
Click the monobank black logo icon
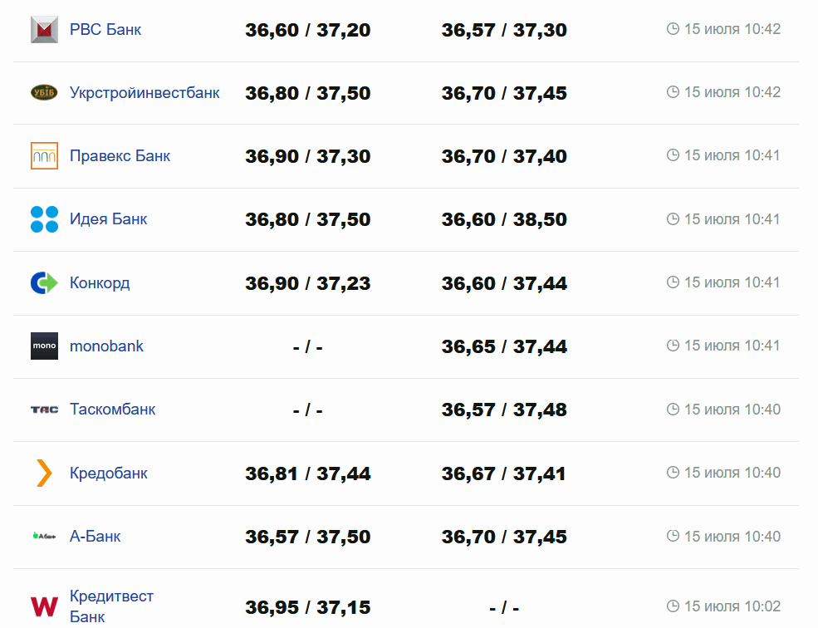pyautogui.click(x=44, y=346)
